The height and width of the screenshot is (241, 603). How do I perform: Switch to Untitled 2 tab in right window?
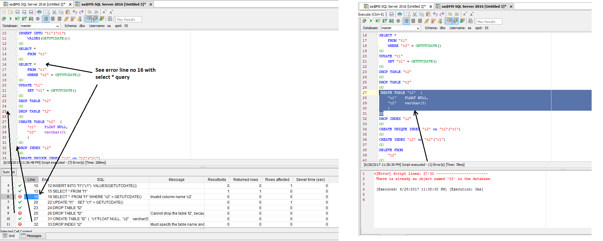point(397,6)
